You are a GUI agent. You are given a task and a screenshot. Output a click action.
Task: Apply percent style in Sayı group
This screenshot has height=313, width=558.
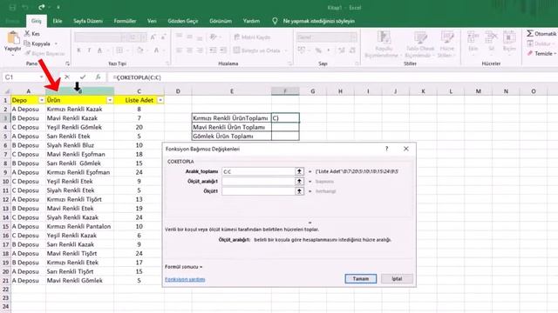tap(318, 50)
